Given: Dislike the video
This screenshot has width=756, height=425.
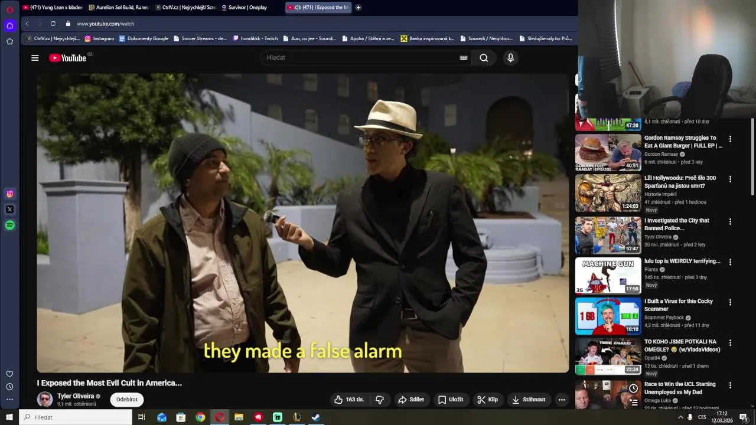Looking at the screenshot, I should point(380,400).
